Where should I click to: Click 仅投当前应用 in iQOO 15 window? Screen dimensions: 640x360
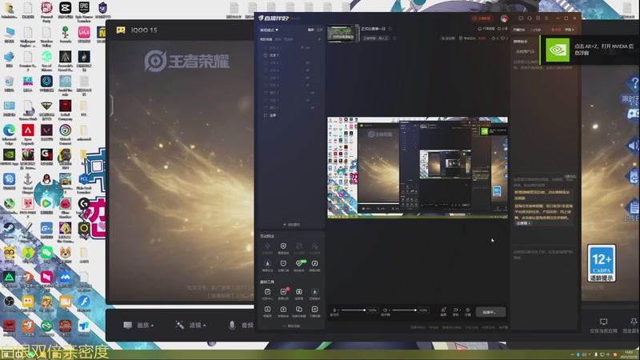pyautogui.click(x=603, y=326)
